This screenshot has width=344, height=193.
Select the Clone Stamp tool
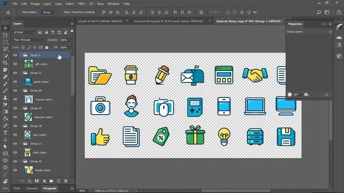(x=5, y=98)
